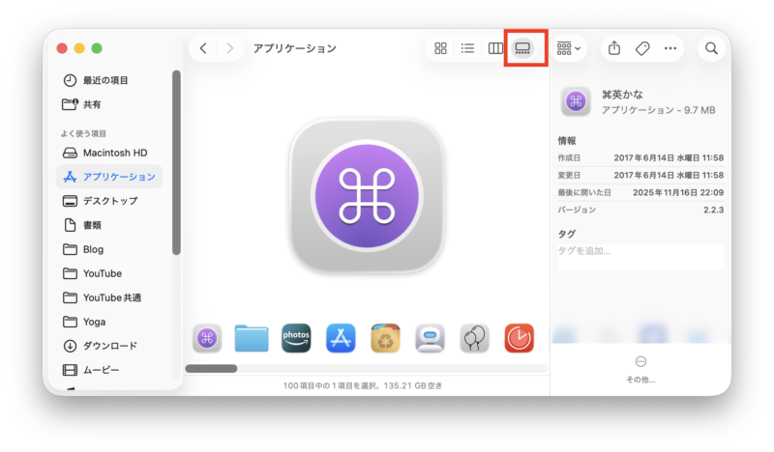Select the App Store icon thumbnail
The image size is (774, 452).
click(x=341, y=338)
